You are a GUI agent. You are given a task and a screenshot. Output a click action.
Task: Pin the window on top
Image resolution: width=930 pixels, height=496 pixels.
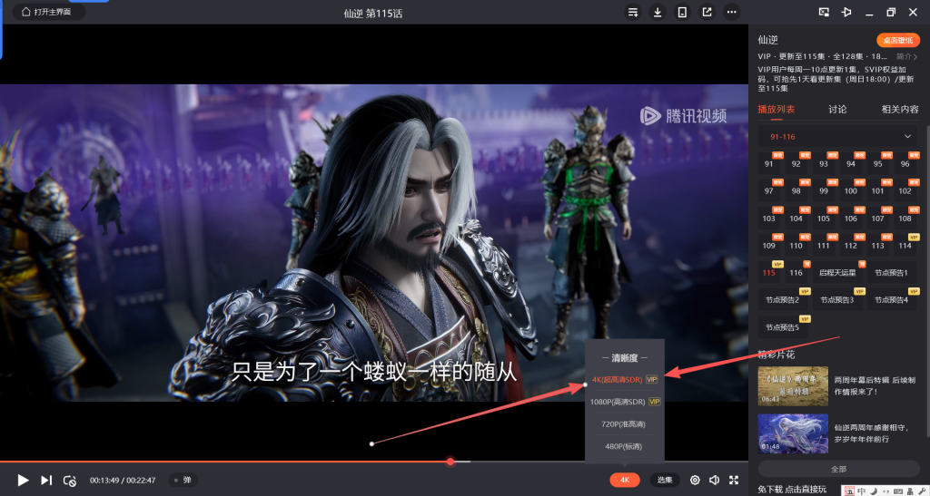coord(846,12)
